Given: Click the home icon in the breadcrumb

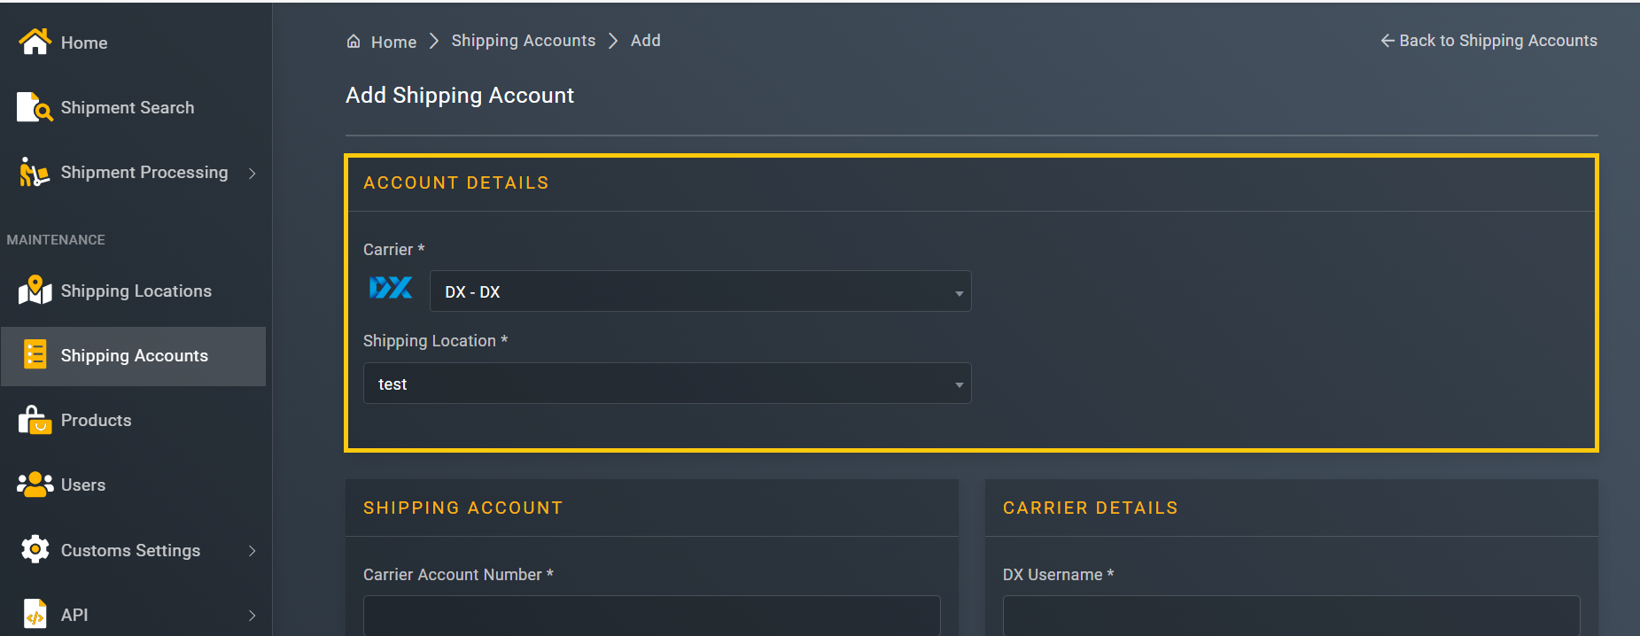Looking at the screenshot, I should (354, 41).
